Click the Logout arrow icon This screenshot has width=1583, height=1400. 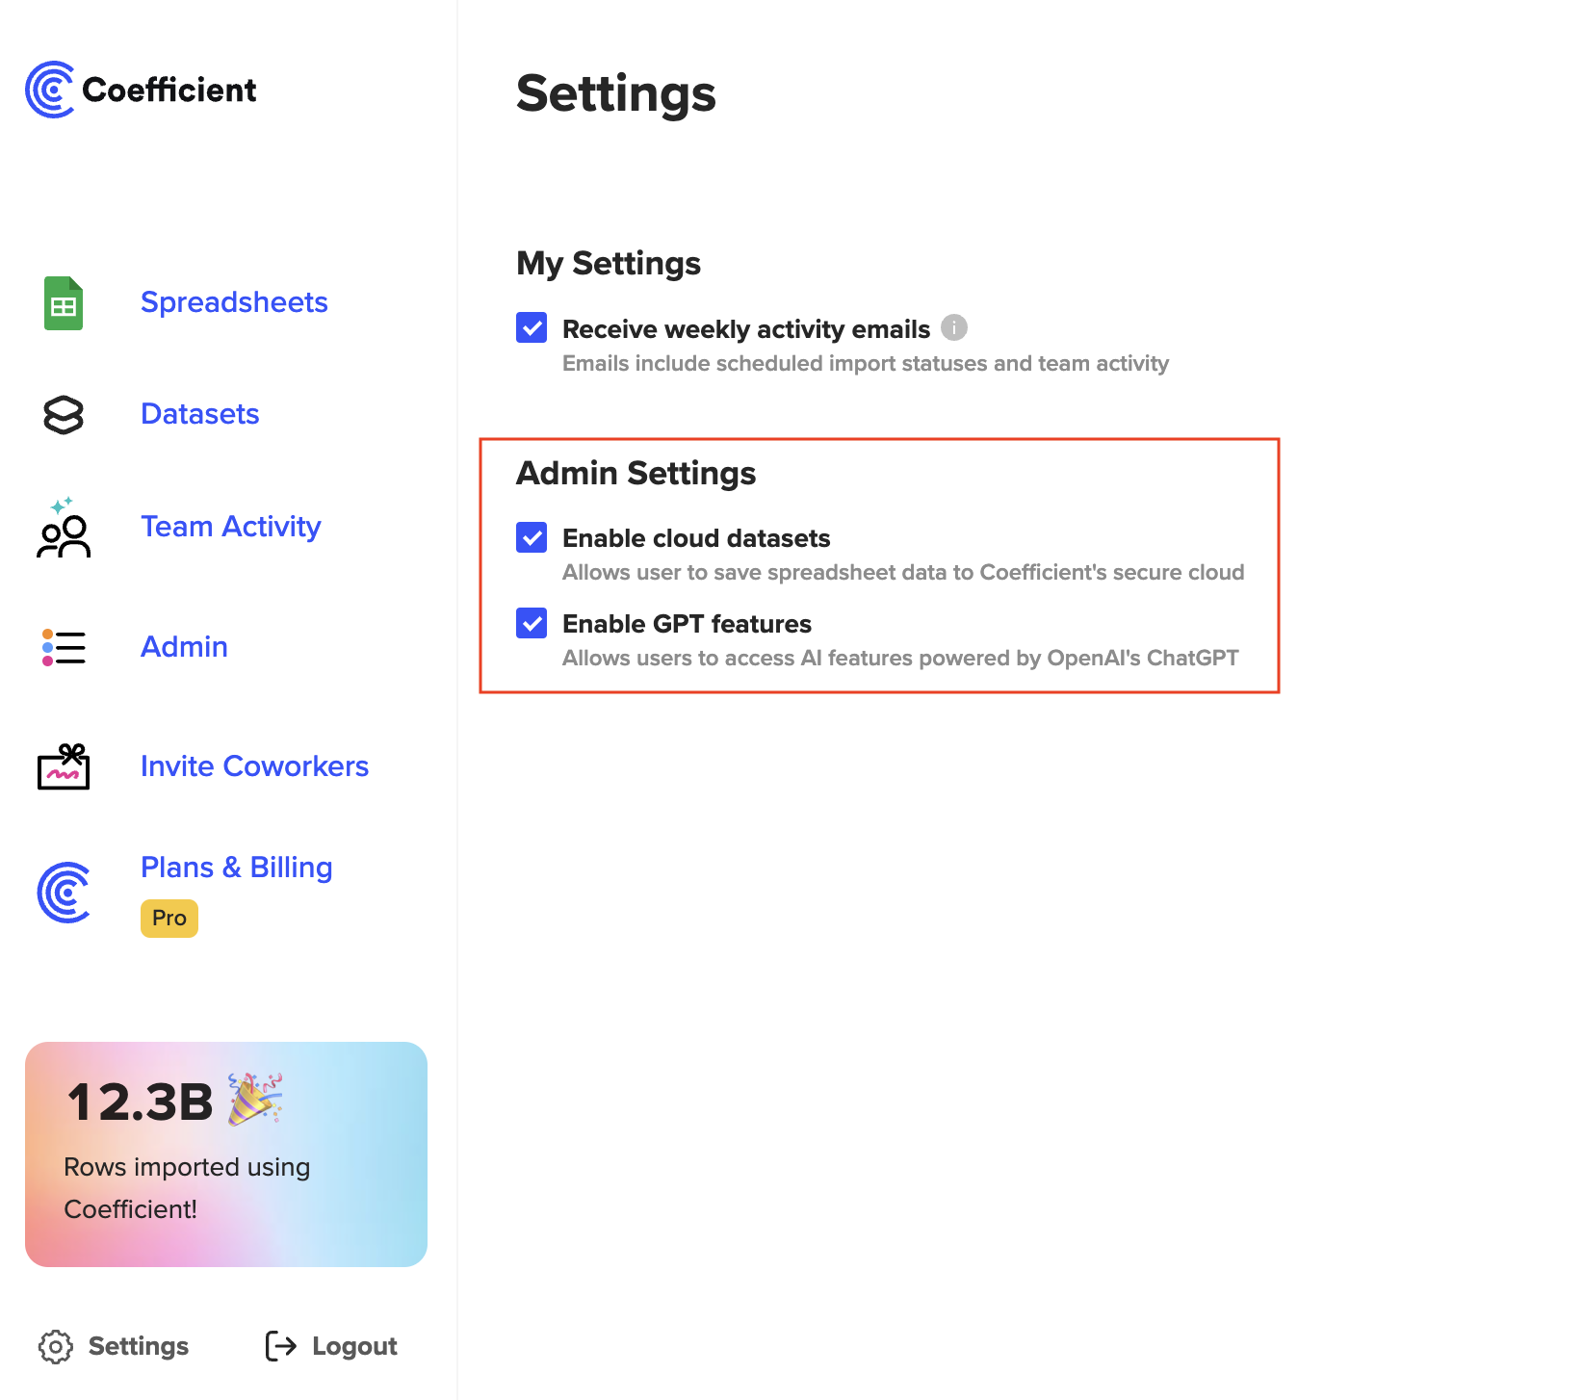(278, 1346)
